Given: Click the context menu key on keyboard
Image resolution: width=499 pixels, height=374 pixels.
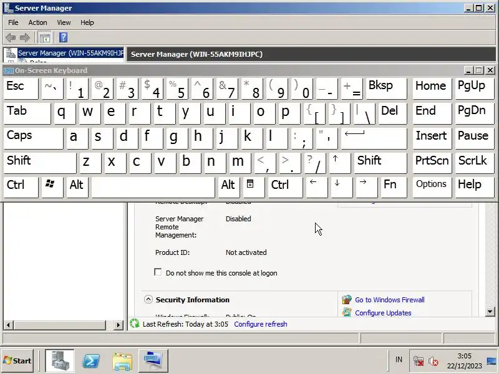Looking at the screenshot, I should pyautogui.click(x=254, y=188).
